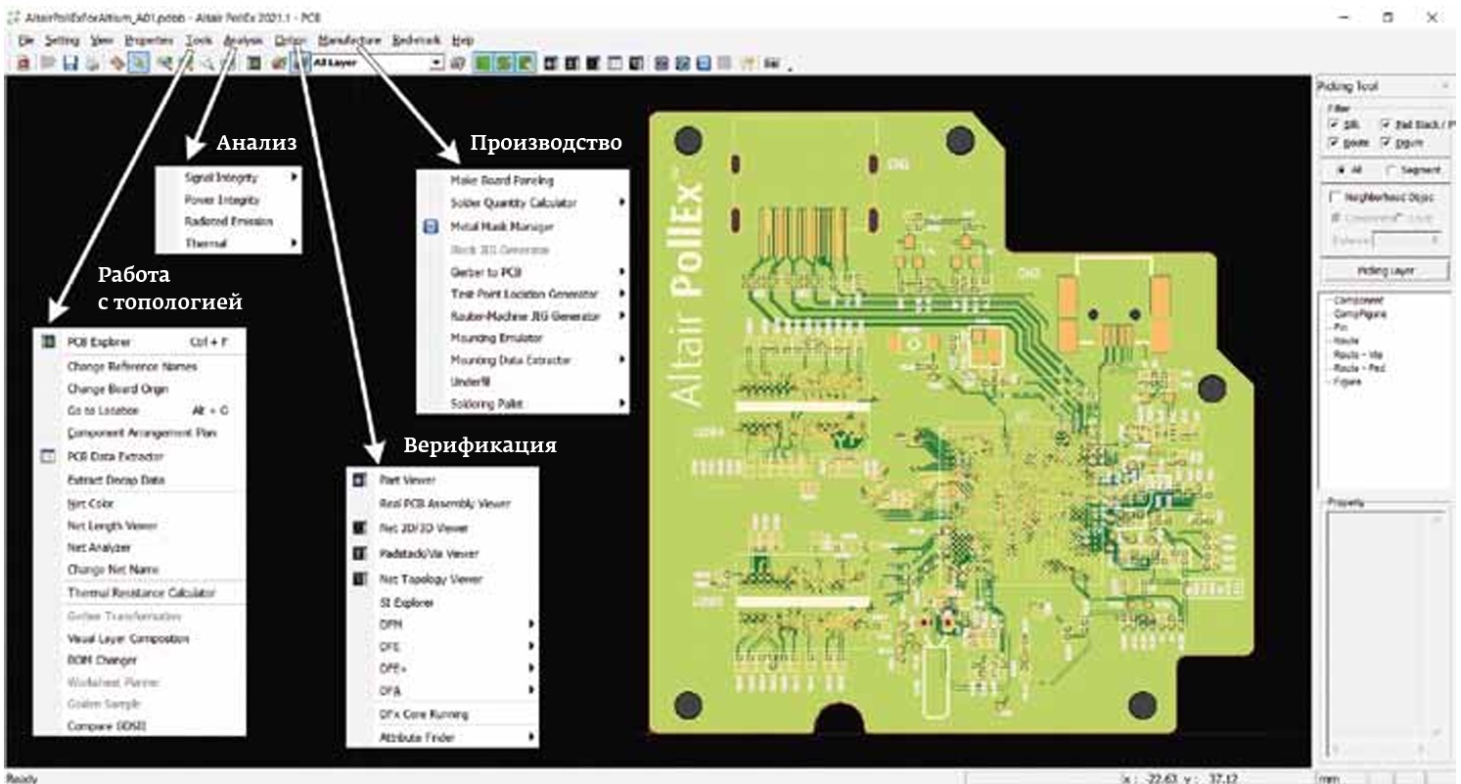Click the Net 2D/3D Viewer icon
This screenshot has height=784, width=1461.
pyautogui.click(x=359, y=529)
